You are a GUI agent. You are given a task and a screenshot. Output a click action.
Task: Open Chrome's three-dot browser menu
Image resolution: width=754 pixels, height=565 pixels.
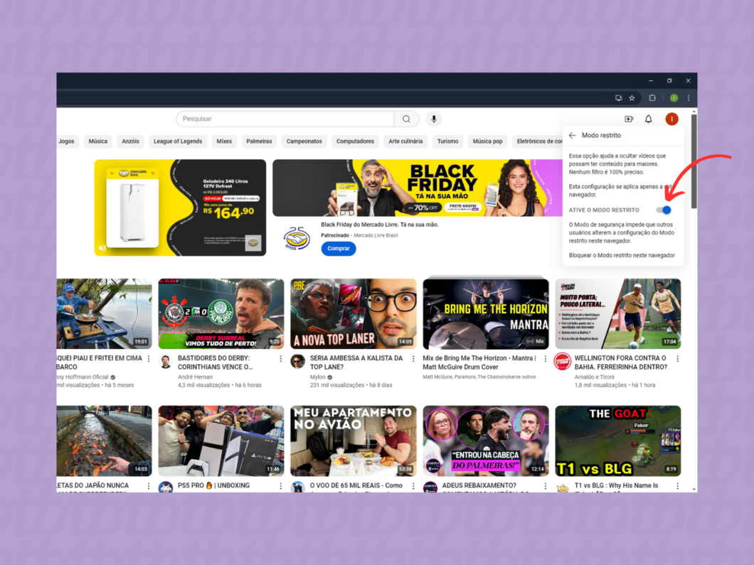click(x=688, y=97)
